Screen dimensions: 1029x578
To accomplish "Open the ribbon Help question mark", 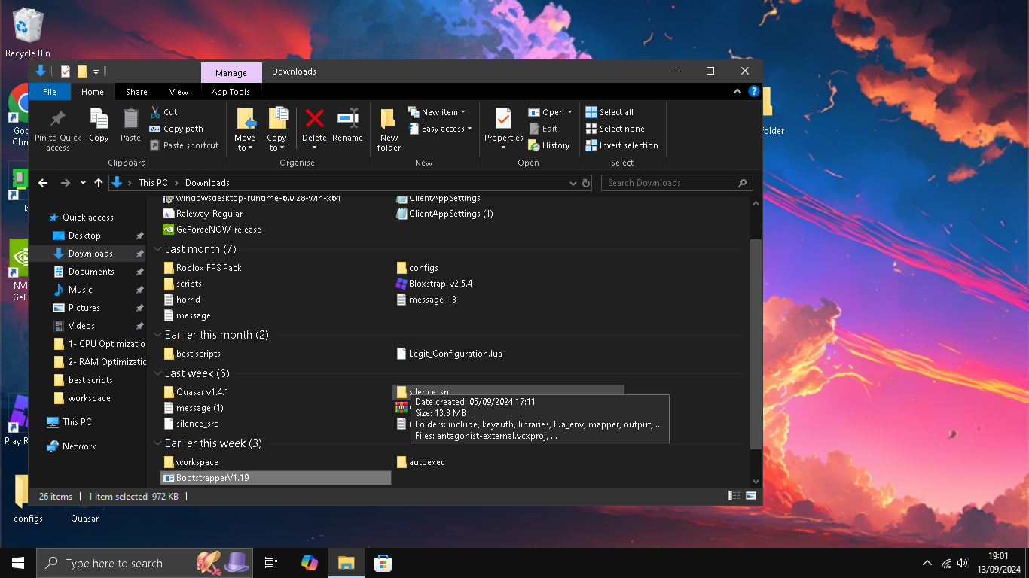I will (x=753, y=92).
